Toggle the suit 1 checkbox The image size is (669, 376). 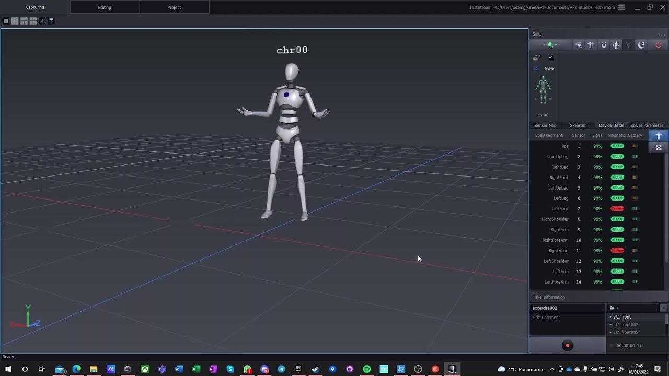click(x=550, y=57)
